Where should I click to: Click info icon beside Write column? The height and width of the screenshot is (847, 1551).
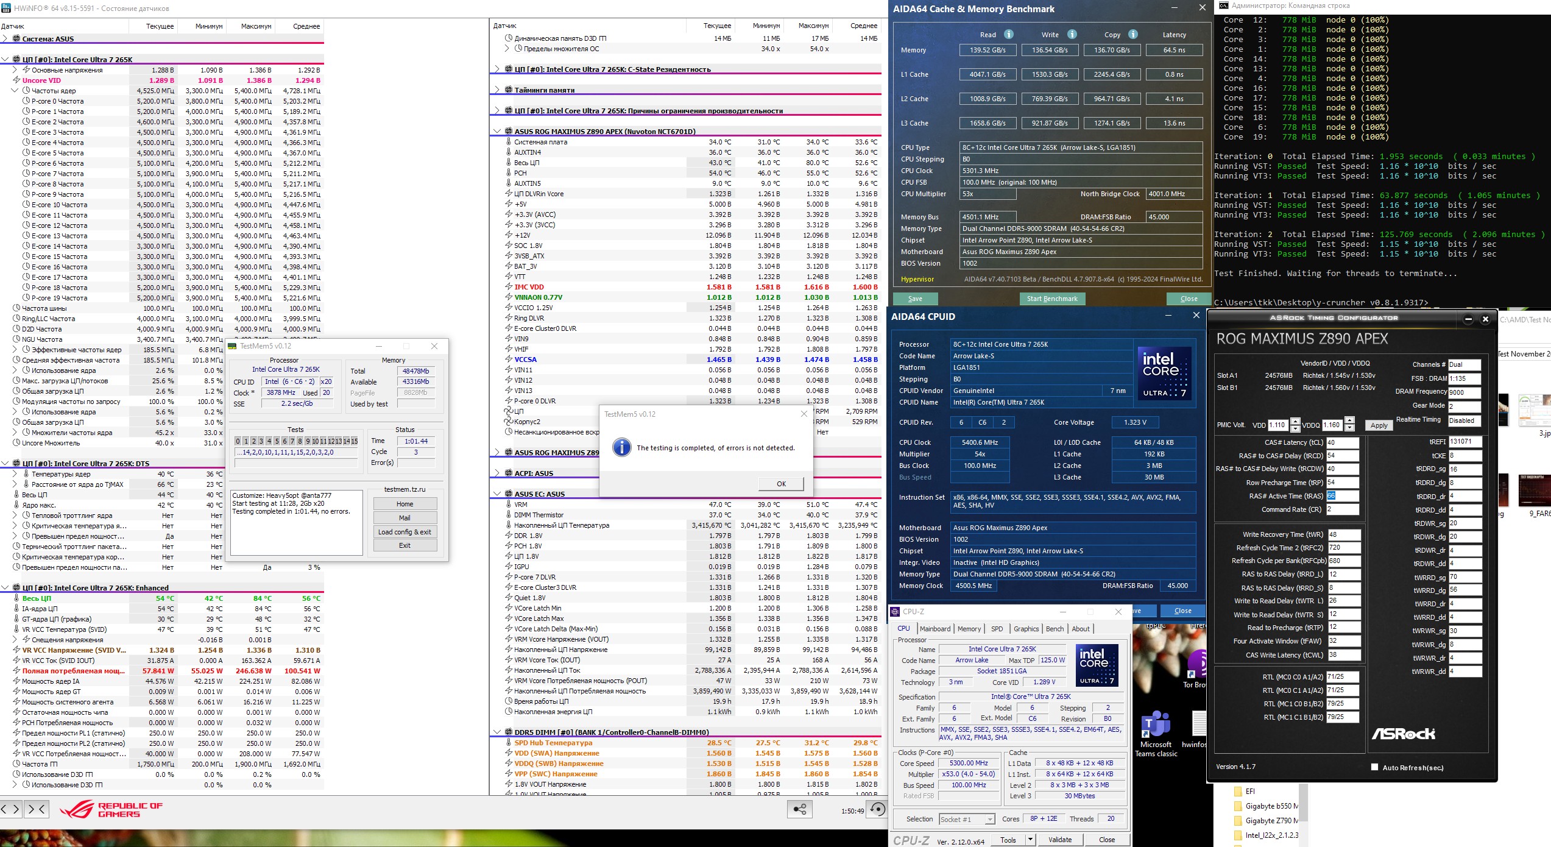[x=1072, y=34]
